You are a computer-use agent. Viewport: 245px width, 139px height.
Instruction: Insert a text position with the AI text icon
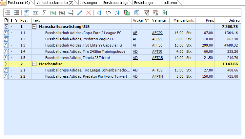pyautogui.click(x=35, y=13)
